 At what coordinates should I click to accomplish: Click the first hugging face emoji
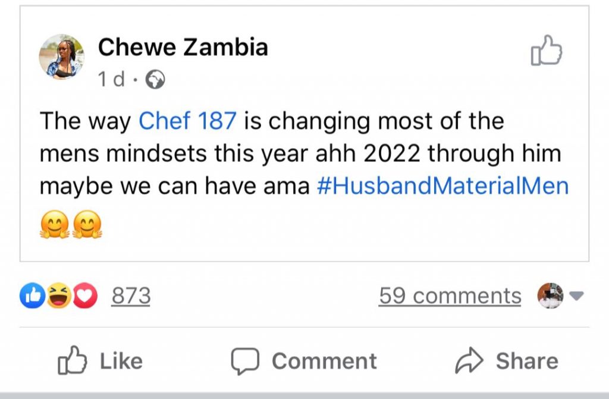[x=54, y=226]
